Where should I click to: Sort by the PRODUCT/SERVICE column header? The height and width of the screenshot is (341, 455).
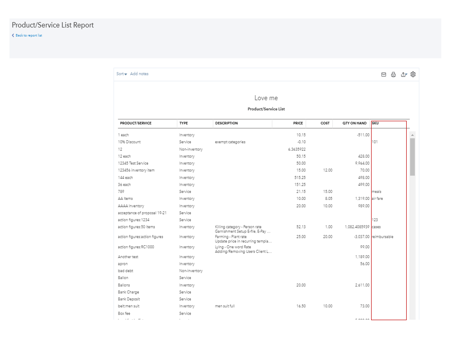(x=136, y=123)
